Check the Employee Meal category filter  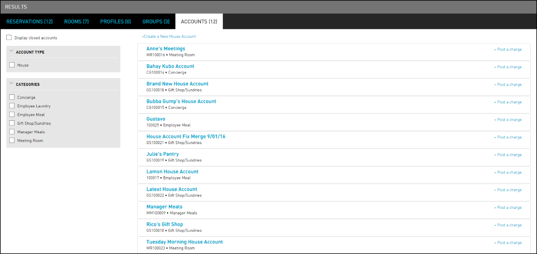12,114
